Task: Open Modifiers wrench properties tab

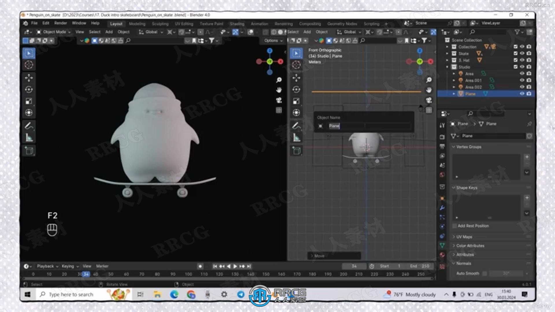Action: point(442,208)
